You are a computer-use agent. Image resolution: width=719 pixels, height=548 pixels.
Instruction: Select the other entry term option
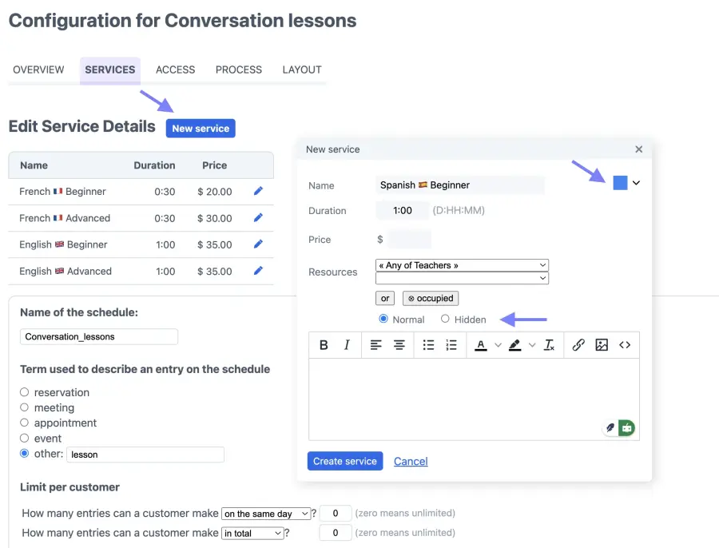24,453
